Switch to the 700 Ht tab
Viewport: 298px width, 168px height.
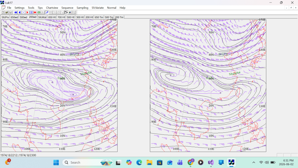[x=61, y=17]
